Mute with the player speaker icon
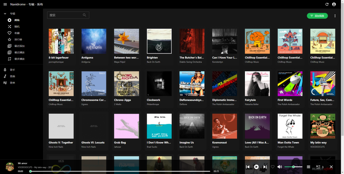This screenshot has width=344, height=174. click(280, 167)
